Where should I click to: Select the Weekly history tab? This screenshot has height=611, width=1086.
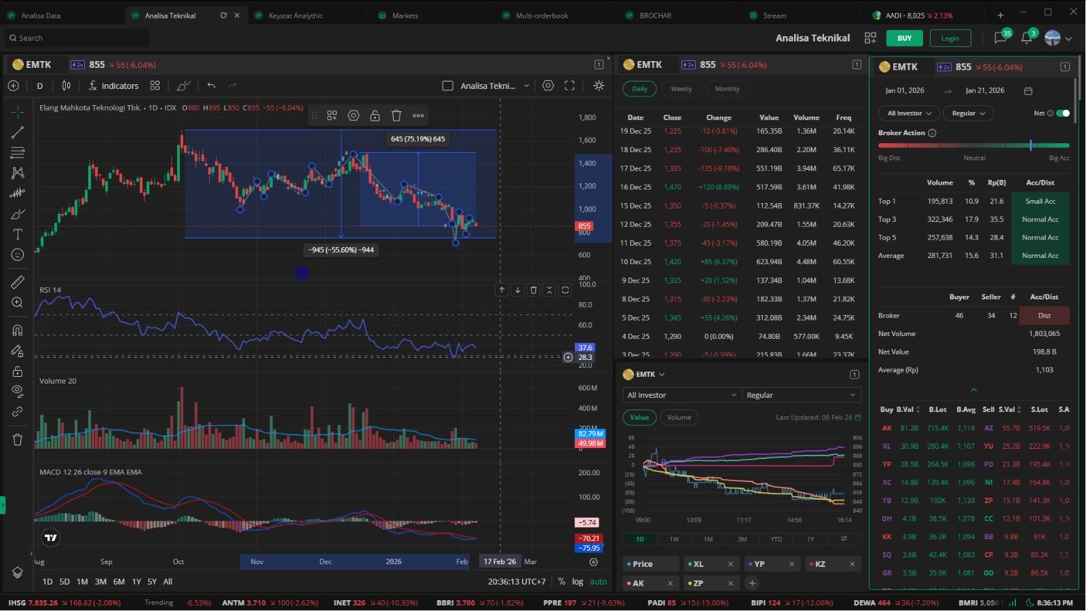coord(681,89)
